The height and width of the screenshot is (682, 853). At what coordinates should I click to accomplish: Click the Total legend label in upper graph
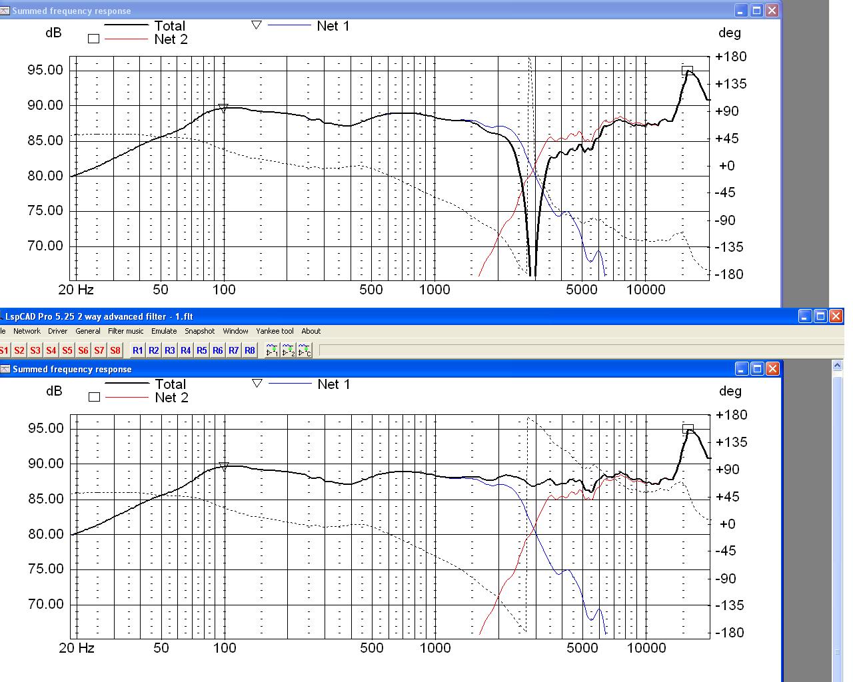(170, 26)
